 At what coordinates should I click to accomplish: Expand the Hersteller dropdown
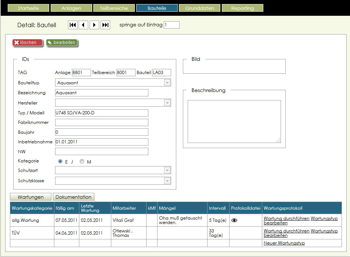[x=167, y=103]
